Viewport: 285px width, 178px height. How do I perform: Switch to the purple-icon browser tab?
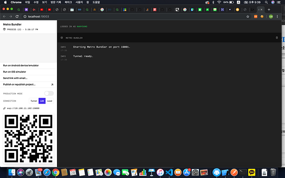click(26, 10)
